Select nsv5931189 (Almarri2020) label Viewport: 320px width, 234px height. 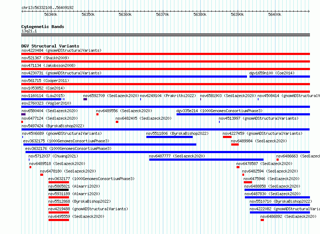click(74, 194)
